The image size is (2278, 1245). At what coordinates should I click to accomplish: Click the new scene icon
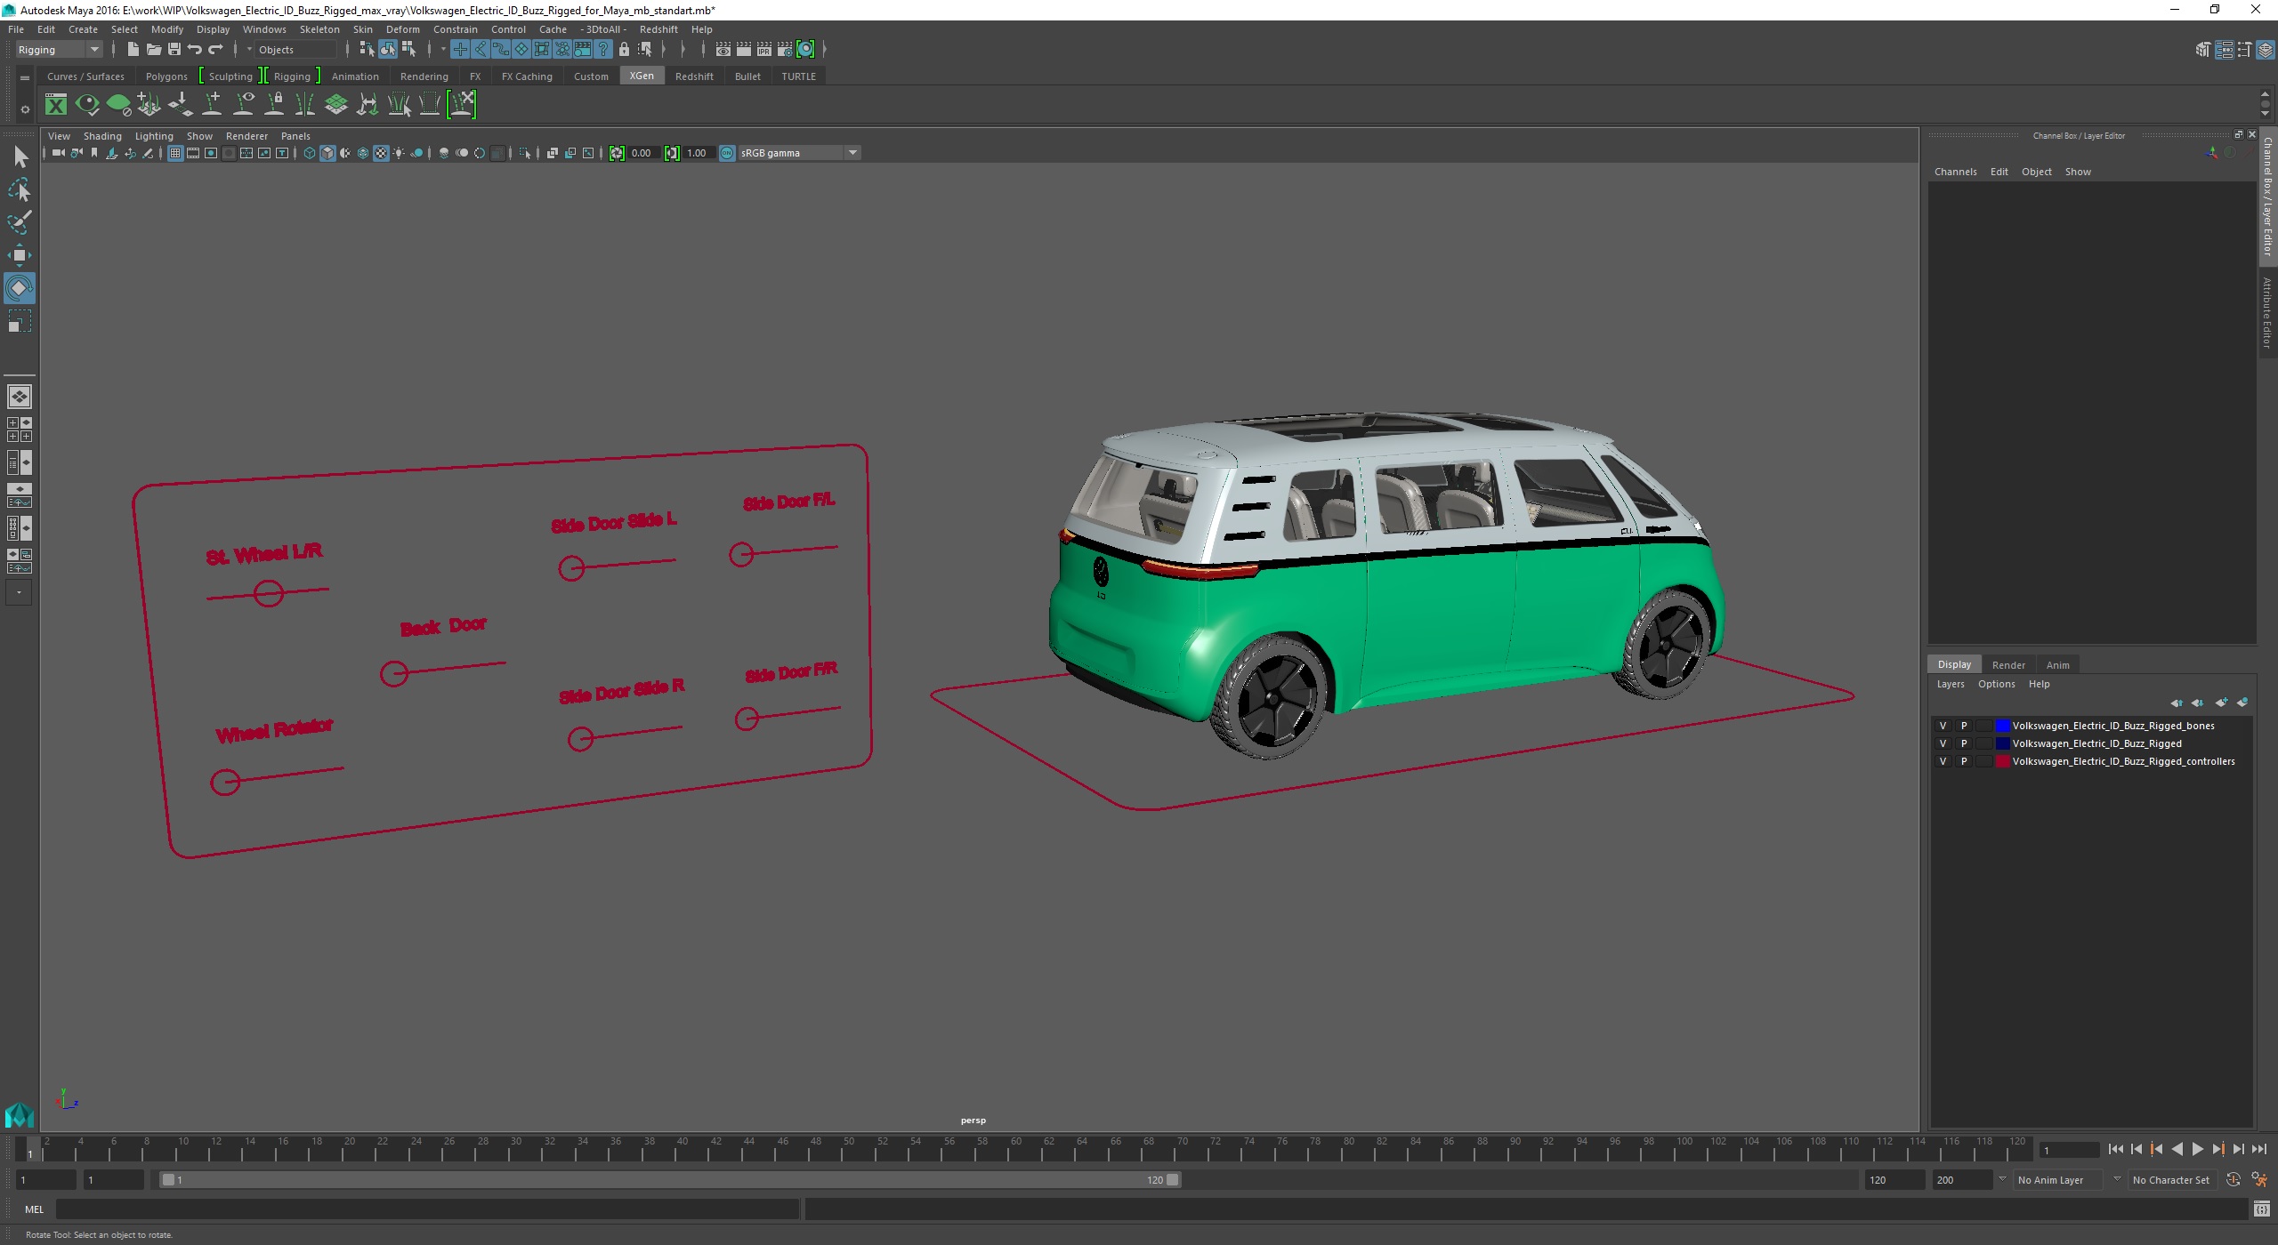133,50
